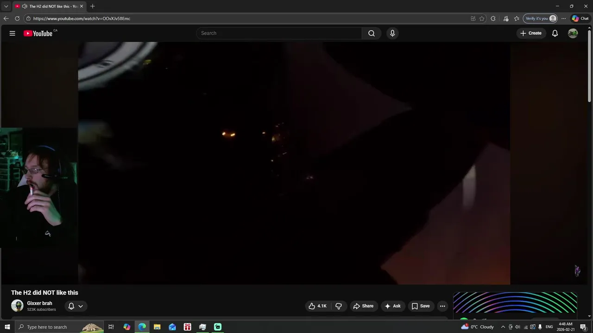Image resolution: width=593 pixels, height=333 pixels.
Task: Add this page to favorites star
Action: pos(482,18)
